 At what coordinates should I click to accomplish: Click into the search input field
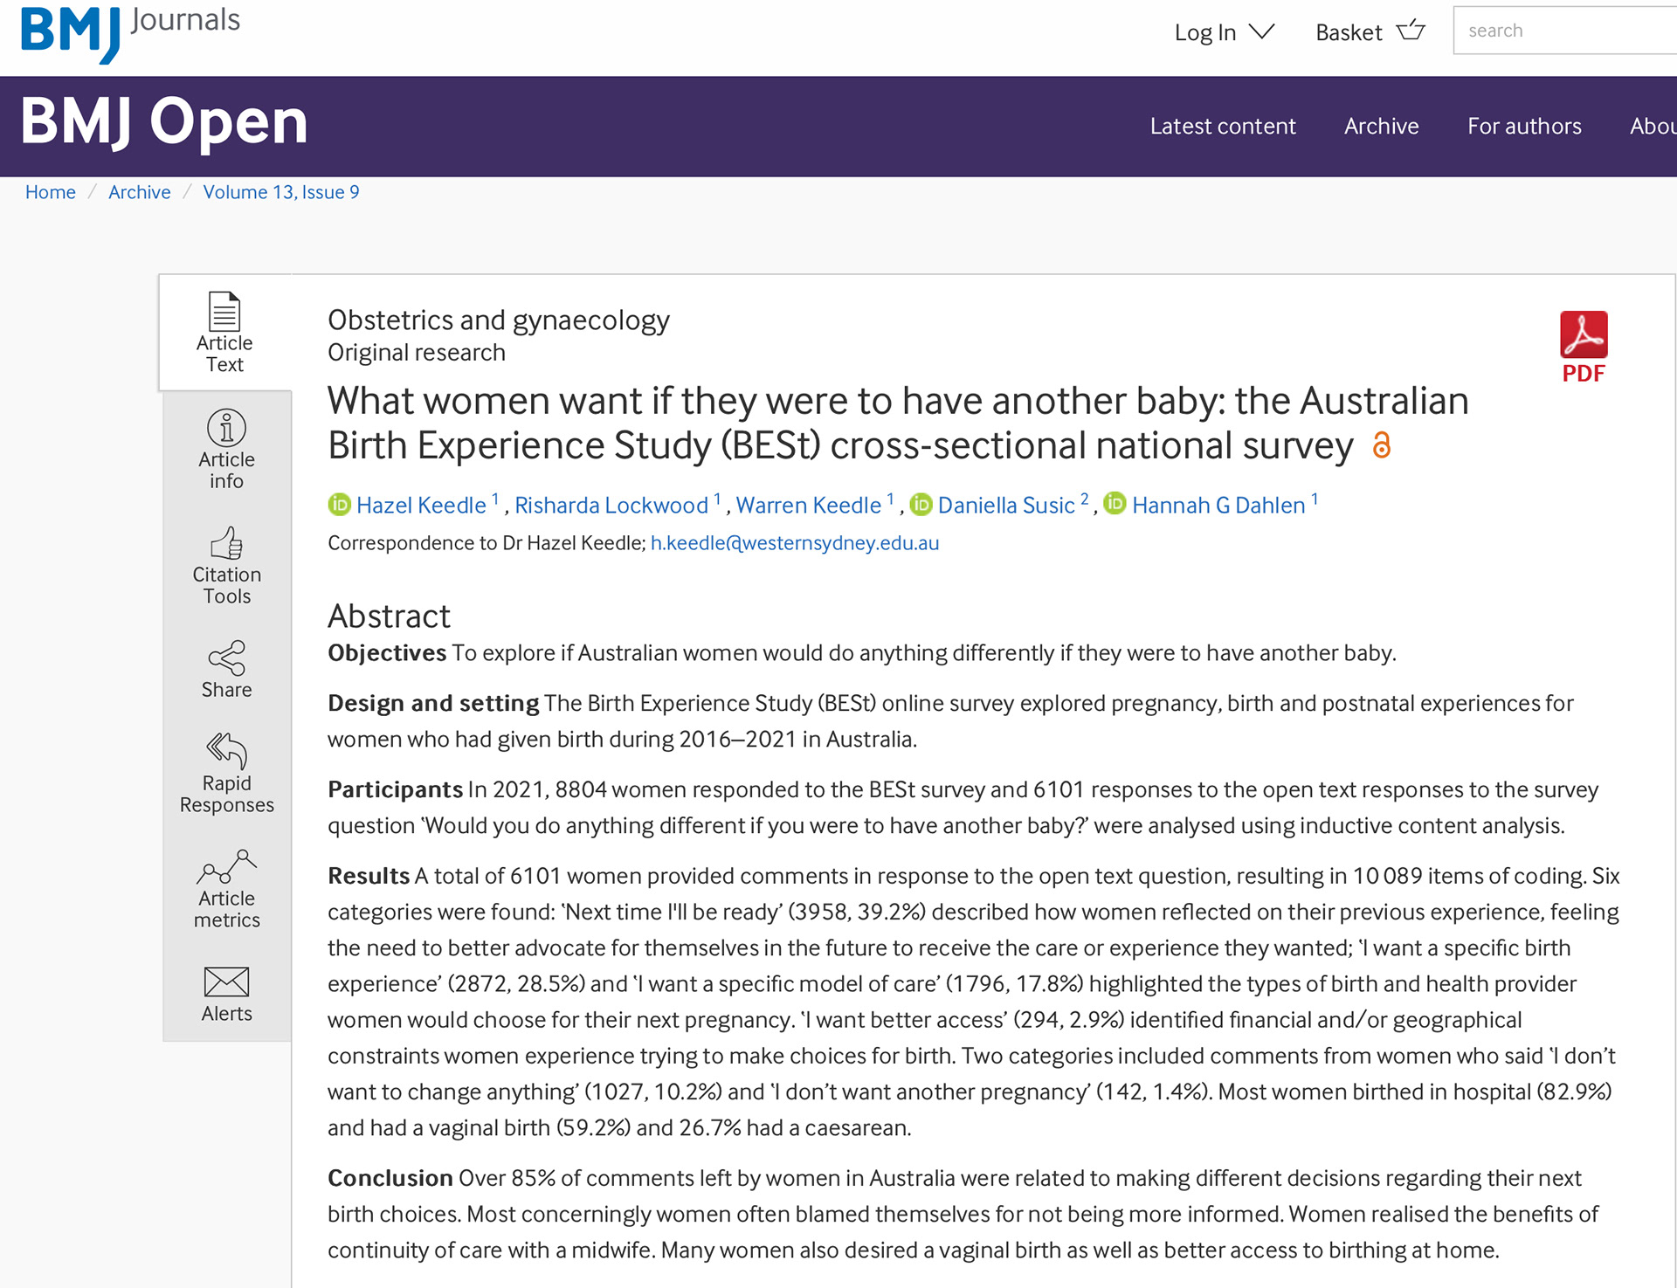click(x=1563, y=31)
